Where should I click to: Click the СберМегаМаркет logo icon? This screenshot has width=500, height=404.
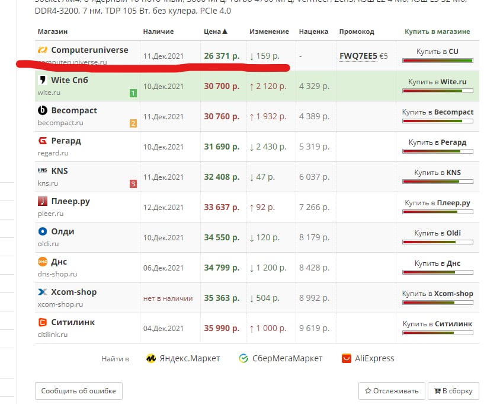[243, 358]
